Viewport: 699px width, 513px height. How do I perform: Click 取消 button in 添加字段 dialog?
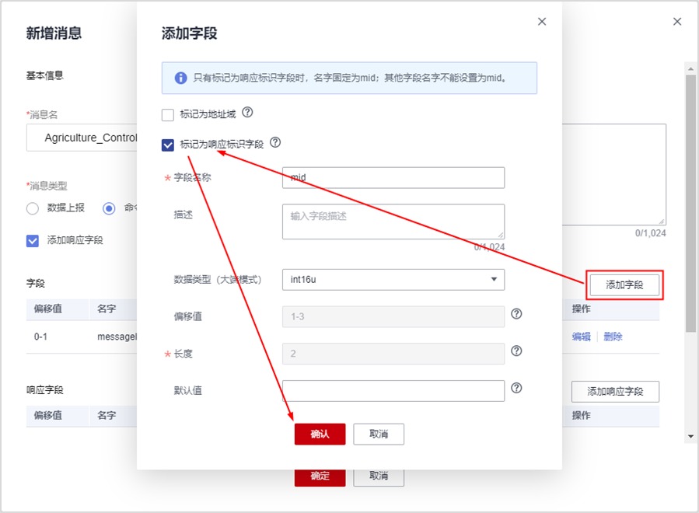[x=379, y=434]
